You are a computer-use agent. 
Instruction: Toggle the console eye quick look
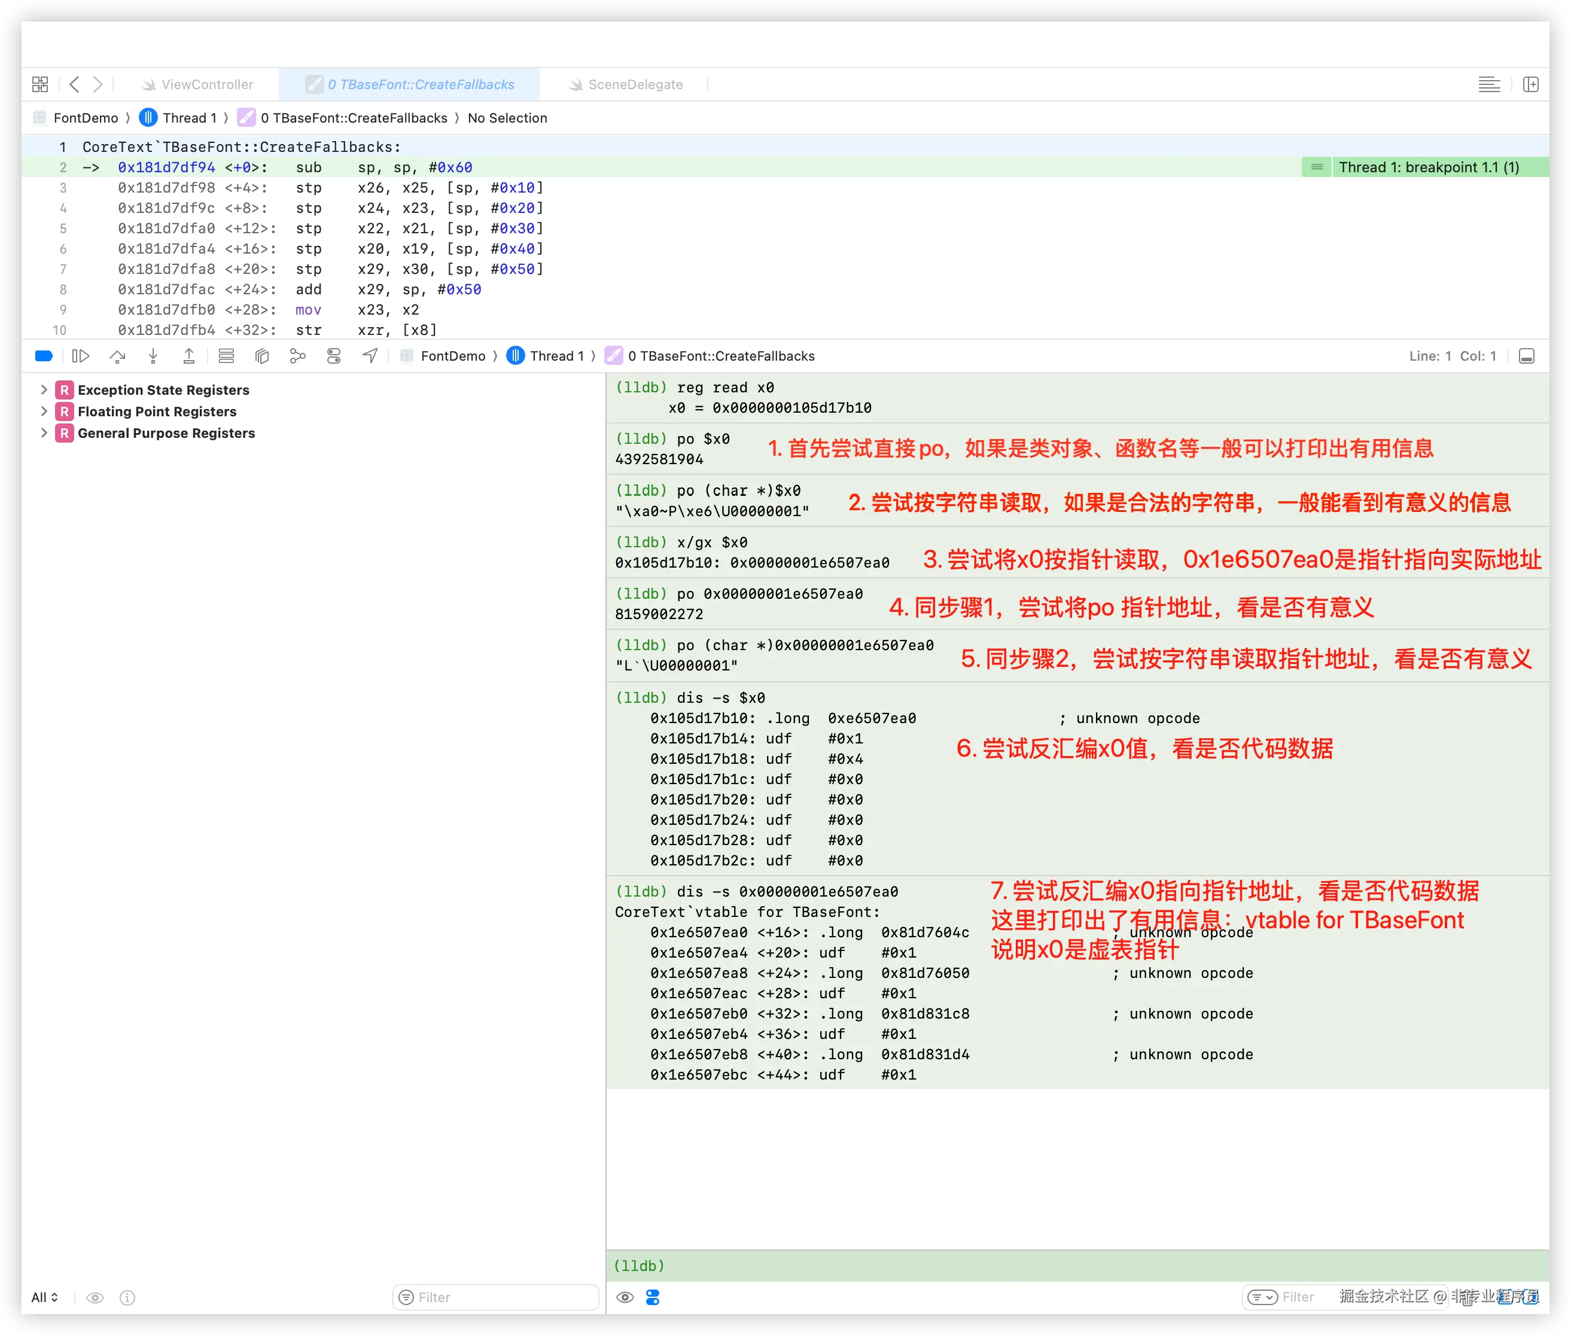[x=625, y=1297]
